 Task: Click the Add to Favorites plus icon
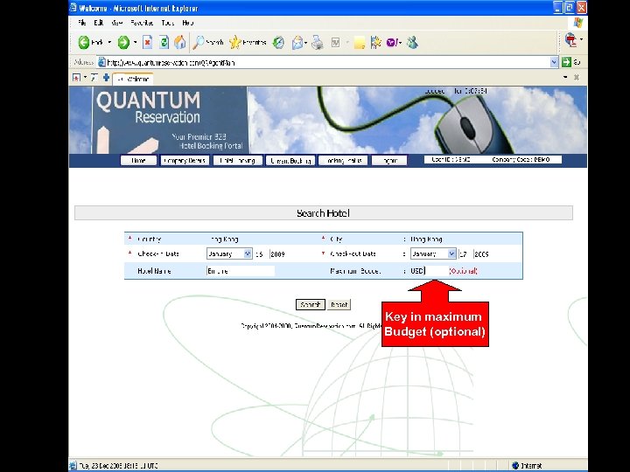coord(106,78)
